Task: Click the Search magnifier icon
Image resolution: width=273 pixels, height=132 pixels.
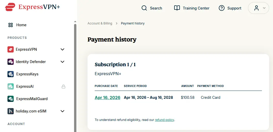Action: (144, 8)
